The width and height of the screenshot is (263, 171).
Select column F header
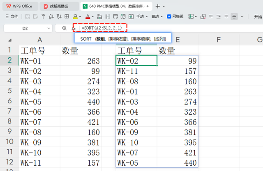click(218, 40)
